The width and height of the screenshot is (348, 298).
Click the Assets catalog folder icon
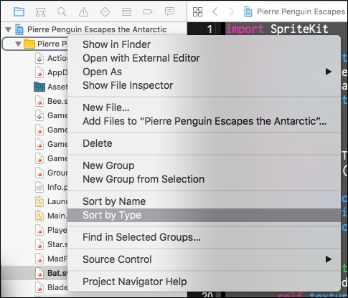coord(39,87)
